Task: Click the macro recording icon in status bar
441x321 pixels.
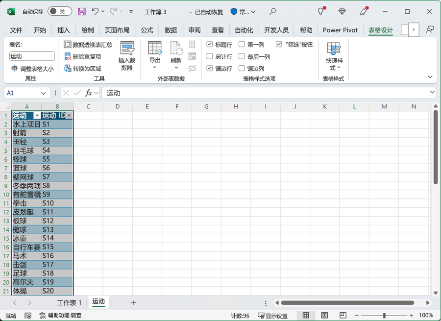Action: [28, 316]
